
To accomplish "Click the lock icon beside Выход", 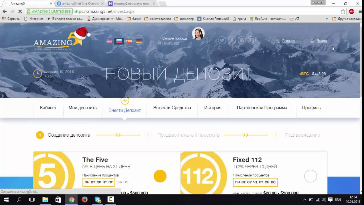I will tap(312, 41).
